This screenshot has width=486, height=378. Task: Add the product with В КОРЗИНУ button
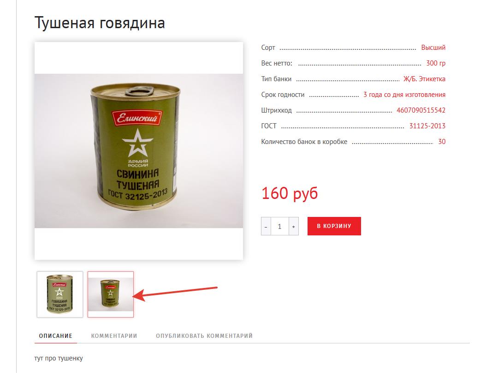coord(334,226)
